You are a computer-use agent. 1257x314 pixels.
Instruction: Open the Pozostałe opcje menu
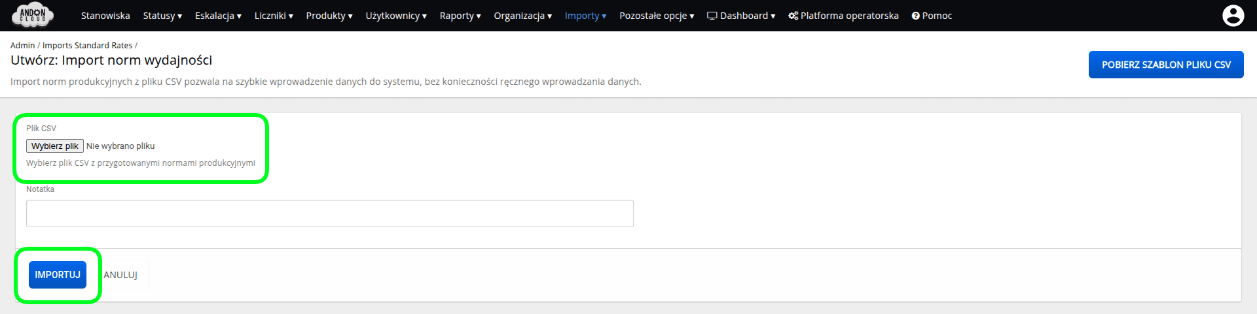coord(657,16)
